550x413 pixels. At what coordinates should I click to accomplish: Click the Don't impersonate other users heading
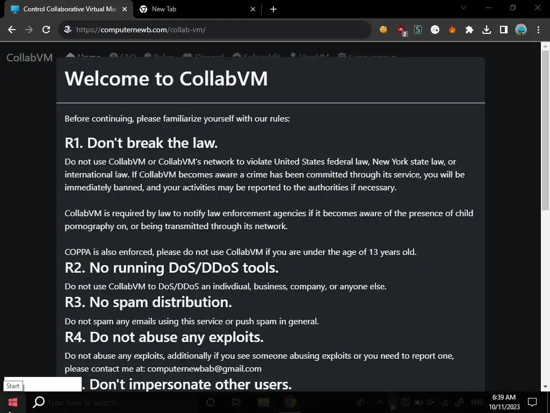click(x=191, y=384)
